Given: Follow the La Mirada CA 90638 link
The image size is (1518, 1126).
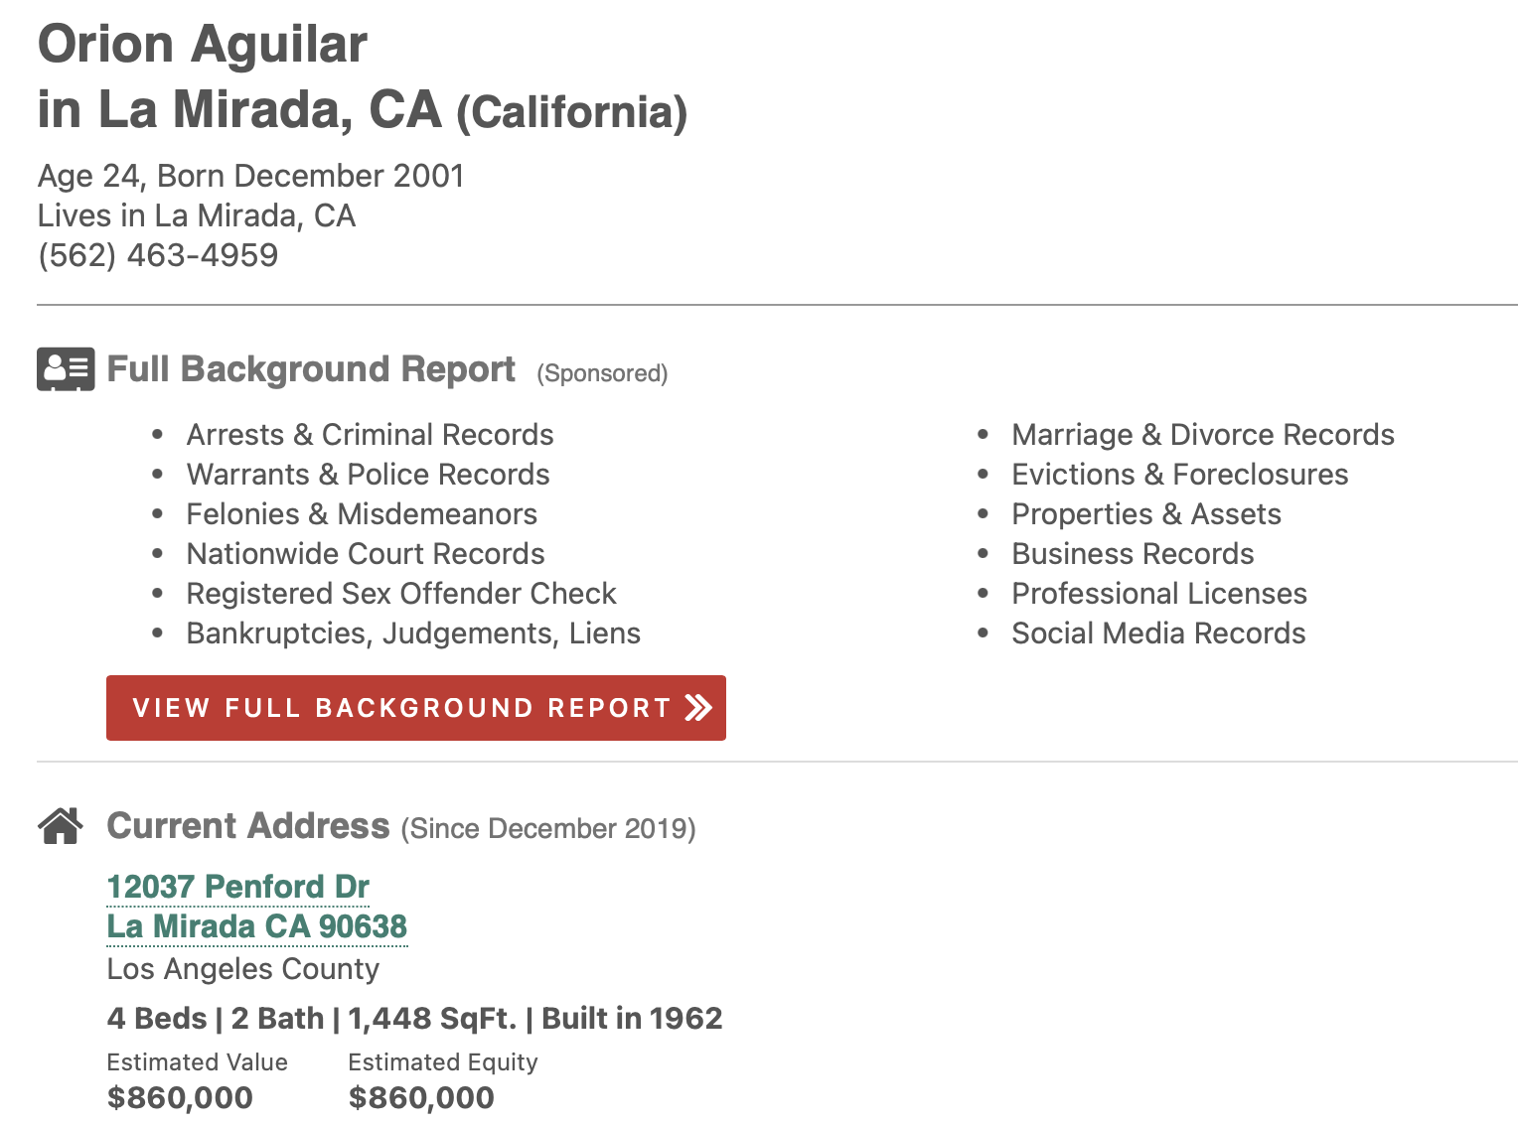Looking at the screenshot, I should coord(257,926).
